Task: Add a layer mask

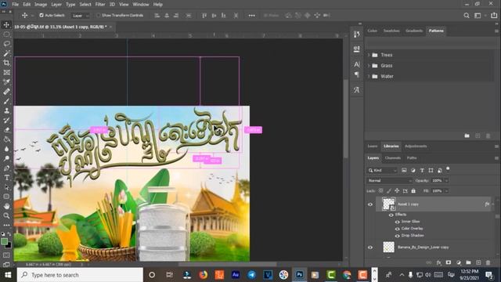Action: point(449,262)
